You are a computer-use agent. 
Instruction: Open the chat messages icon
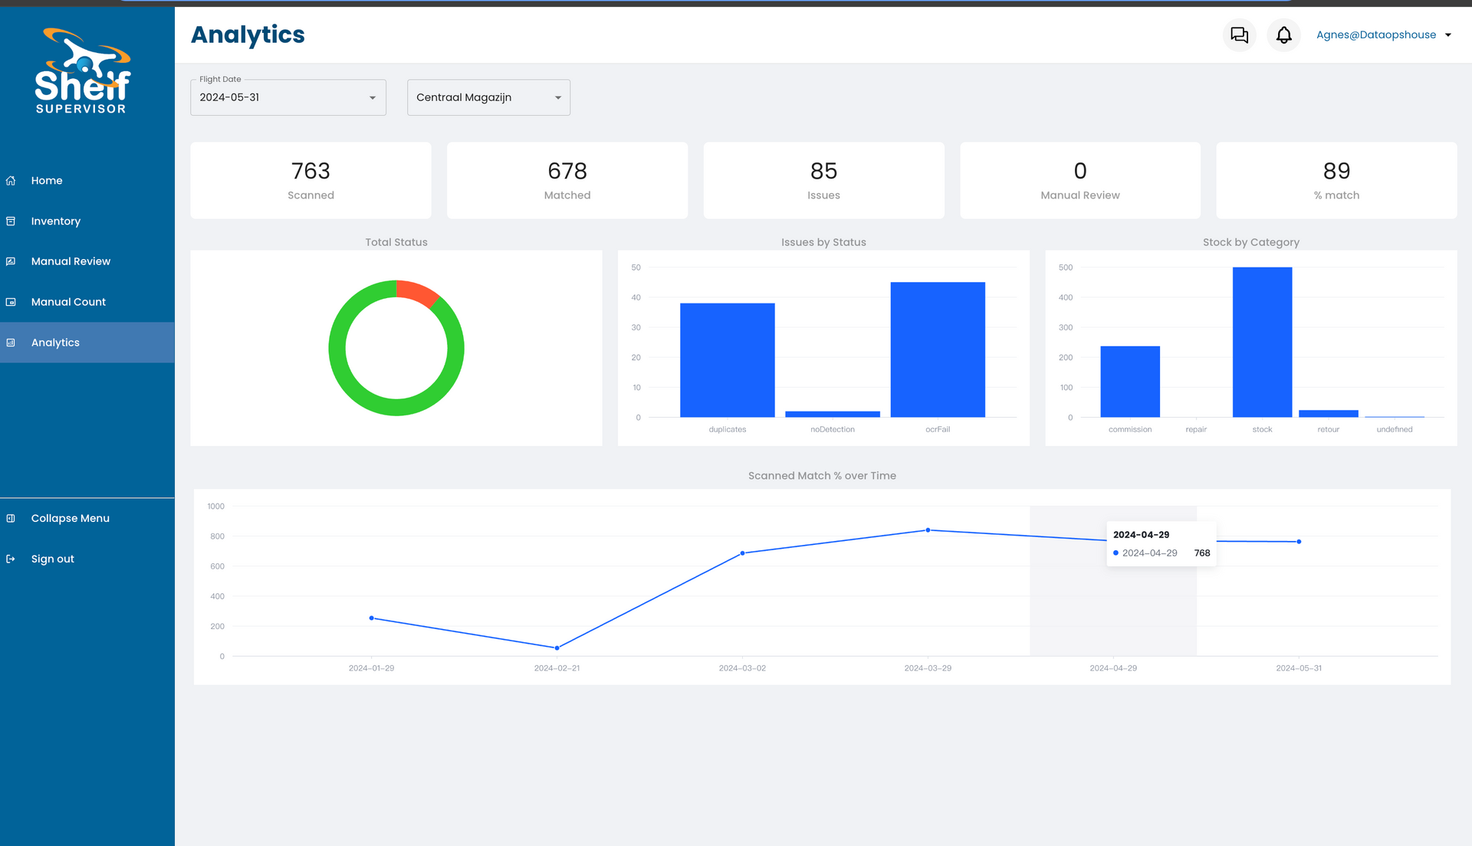1239,35
